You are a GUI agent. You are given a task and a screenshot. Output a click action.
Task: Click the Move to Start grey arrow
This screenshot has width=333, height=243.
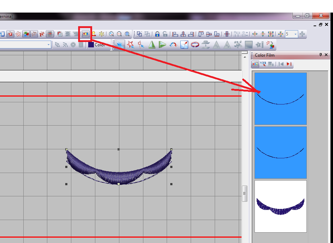[281, 64]
